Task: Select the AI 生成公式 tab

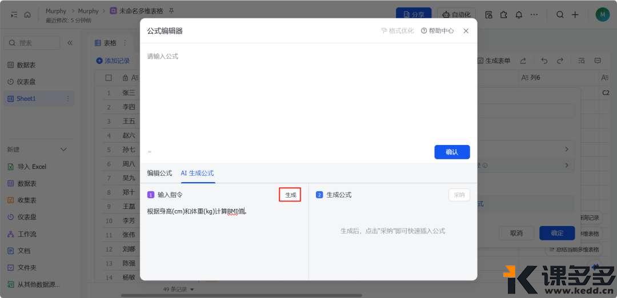Action: point(198,173)
